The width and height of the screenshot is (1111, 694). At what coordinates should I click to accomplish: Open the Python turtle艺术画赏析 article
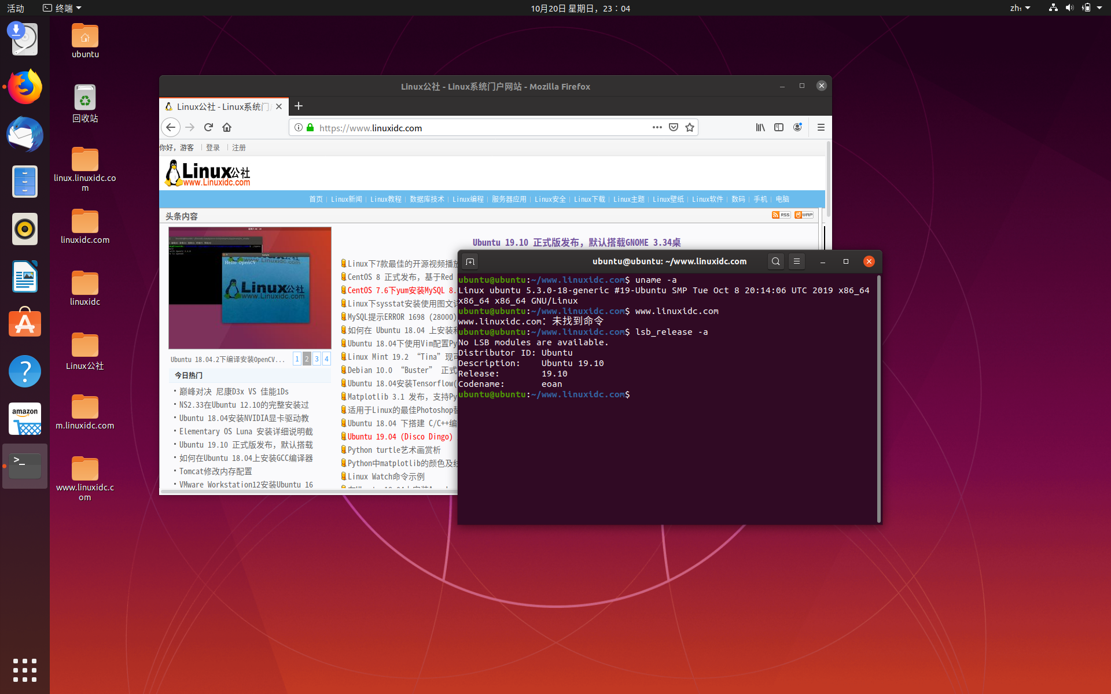[394, 450]
